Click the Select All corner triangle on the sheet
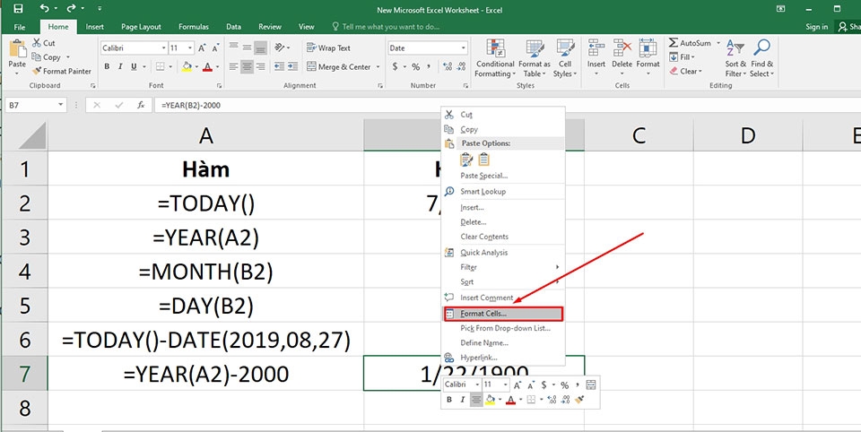861x432 pixels. coord(33,135)
